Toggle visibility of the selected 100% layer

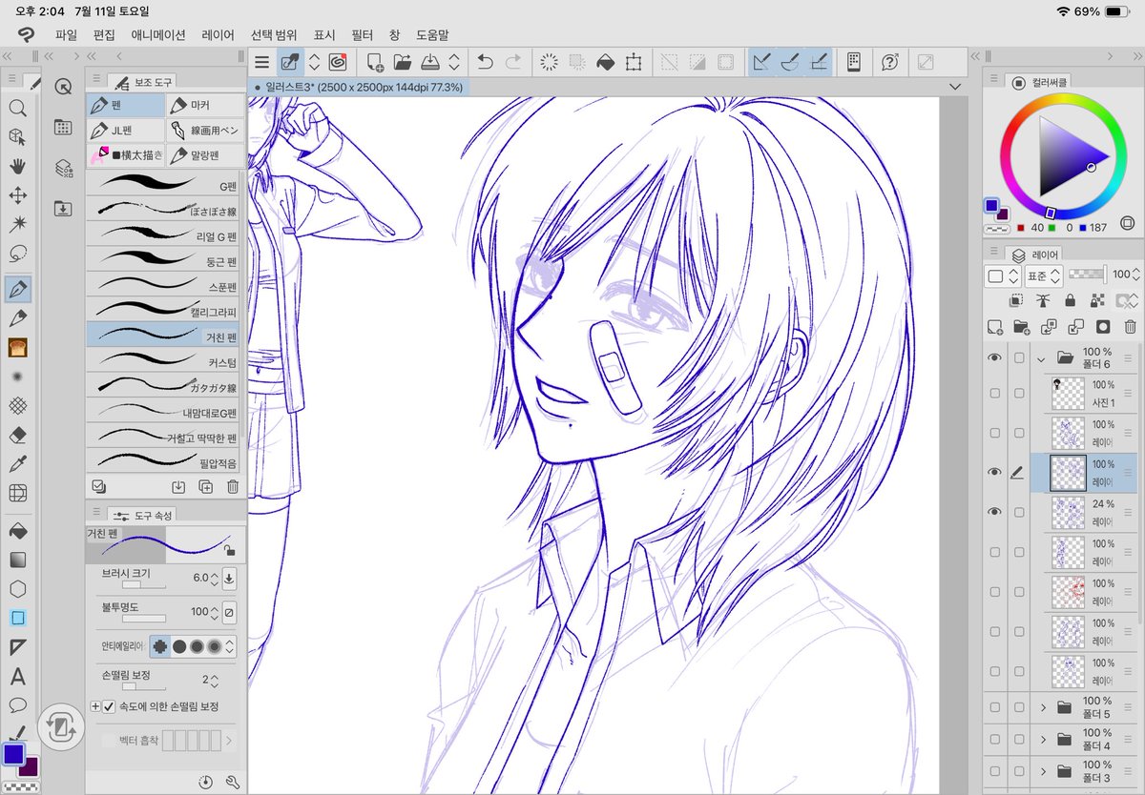pyautogui.click(x=994, y=472)
